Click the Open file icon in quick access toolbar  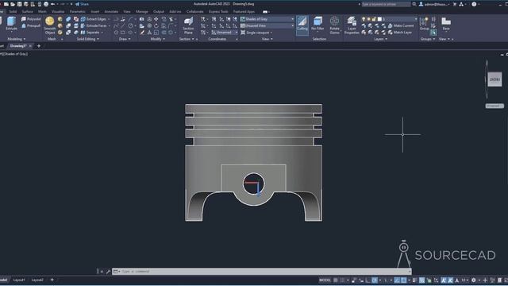click(x=13, y=4)
